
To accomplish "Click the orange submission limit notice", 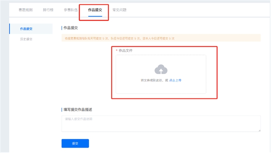I will pyautogui.click(x=161, y=38).
